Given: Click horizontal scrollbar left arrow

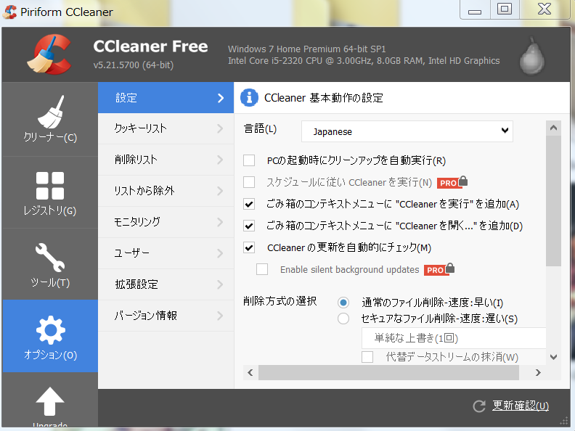Looking at the screenshot, I should 250,372.
